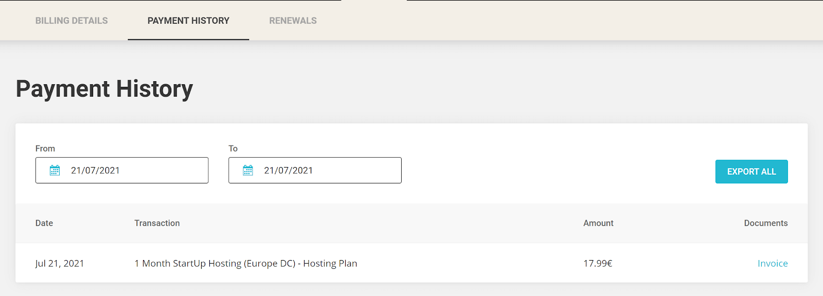Viewport: 823px width, 296px height.
Task: Focus the To date input field
Action: point(315,171)
